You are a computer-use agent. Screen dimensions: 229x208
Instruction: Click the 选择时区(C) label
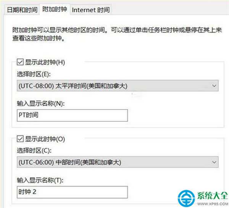coord(34,151)
